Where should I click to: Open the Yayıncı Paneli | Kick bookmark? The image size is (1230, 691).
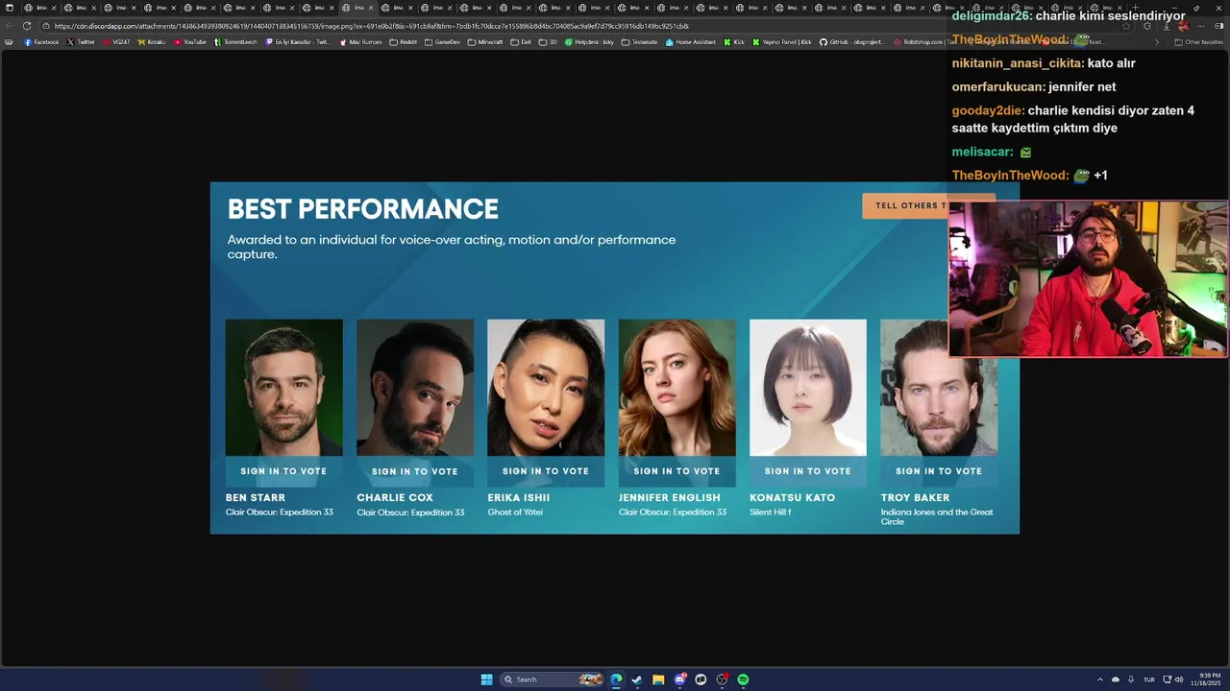783,42
